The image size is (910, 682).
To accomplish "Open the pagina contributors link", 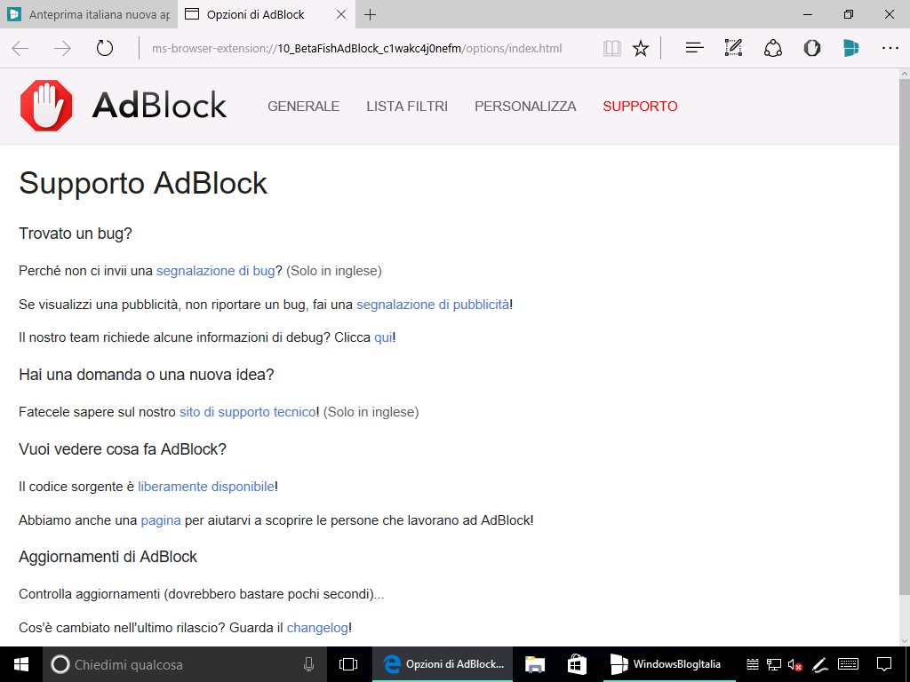I will coord(161,520).
